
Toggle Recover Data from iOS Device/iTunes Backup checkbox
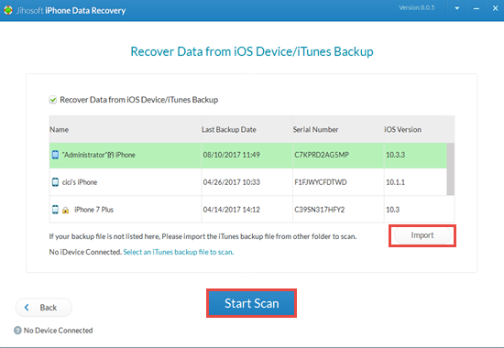click(53, 100)
